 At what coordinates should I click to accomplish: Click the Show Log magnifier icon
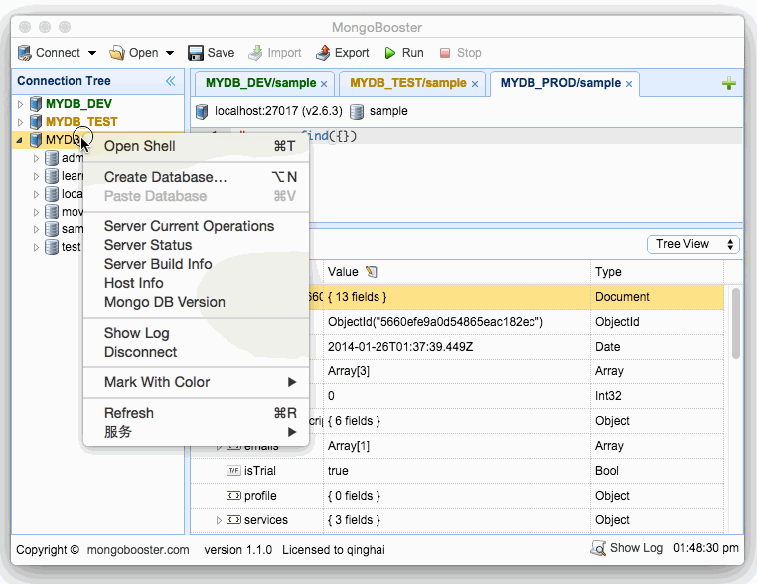click(x=598, y=548)
